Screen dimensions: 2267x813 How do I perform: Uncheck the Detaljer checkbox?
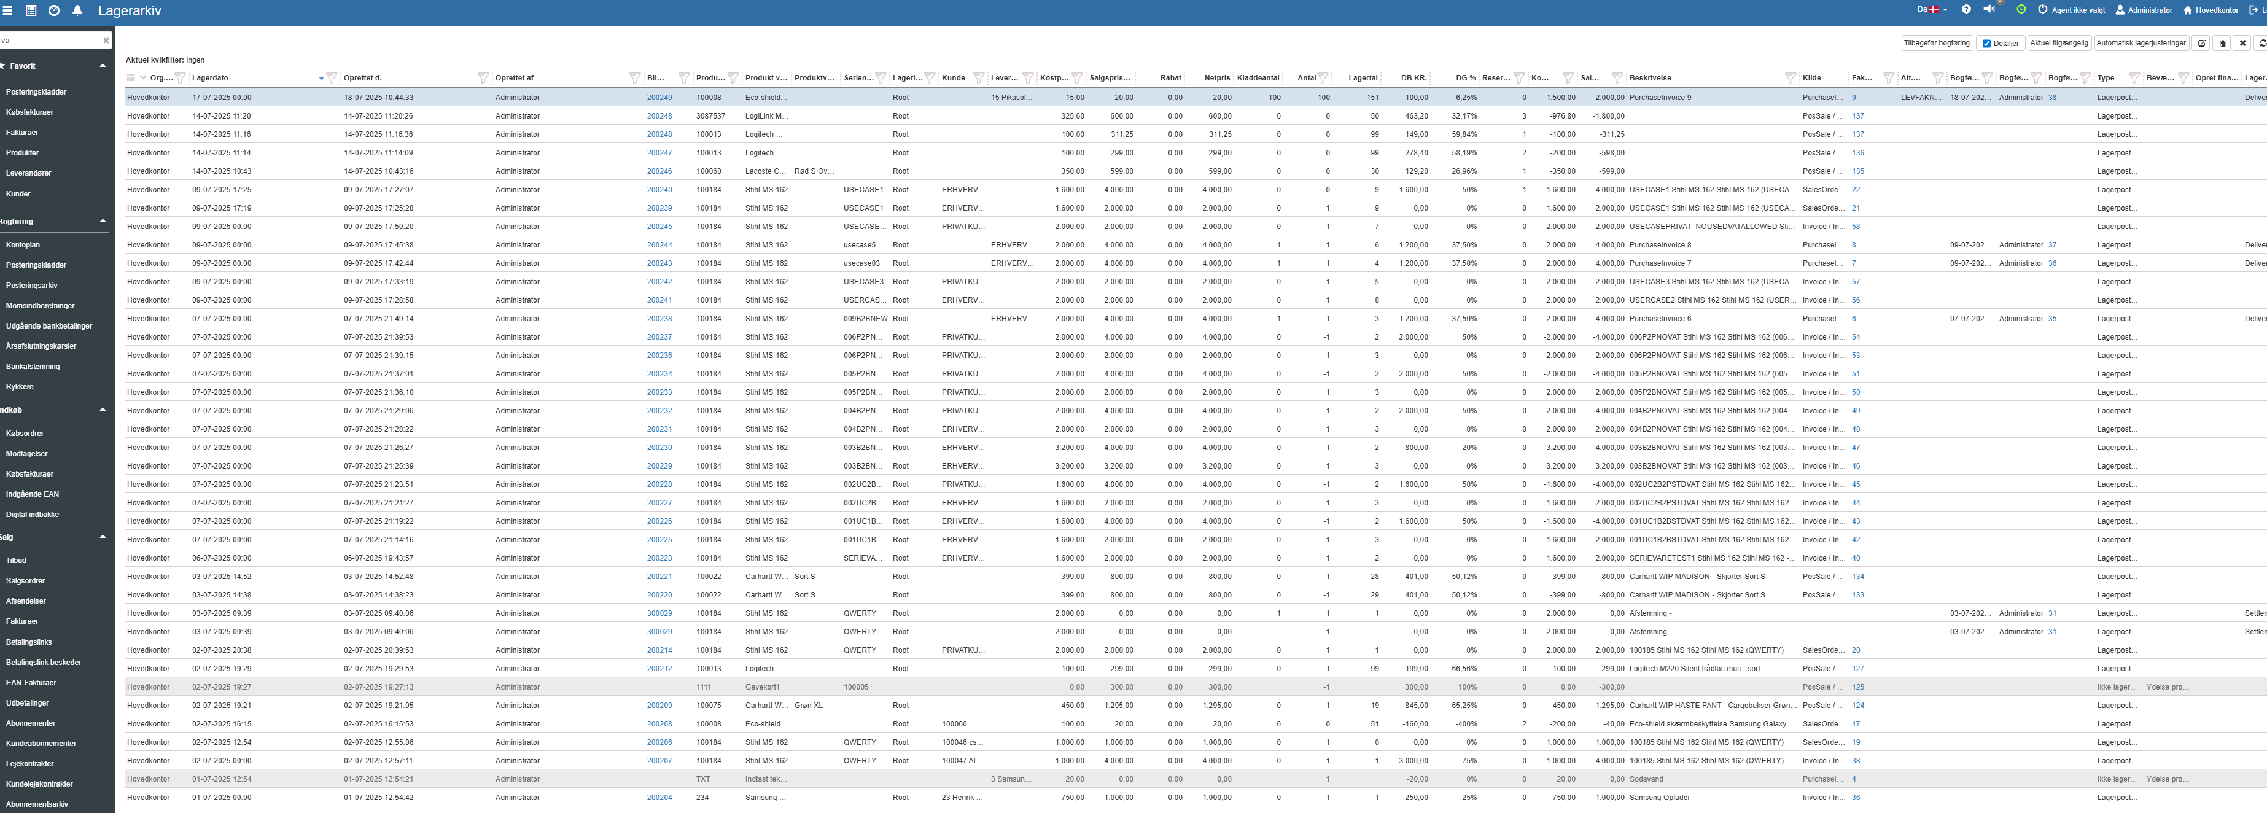point(1986,43)
